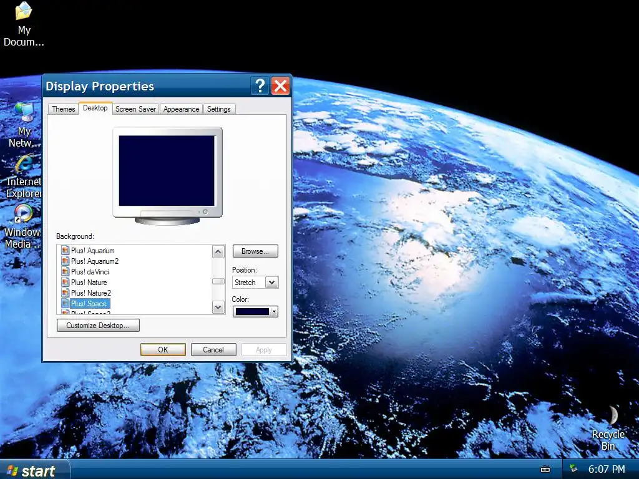The image size is (639, 479).
Task: Close the Display Properties dialog
Action: [x=280, y=86]
